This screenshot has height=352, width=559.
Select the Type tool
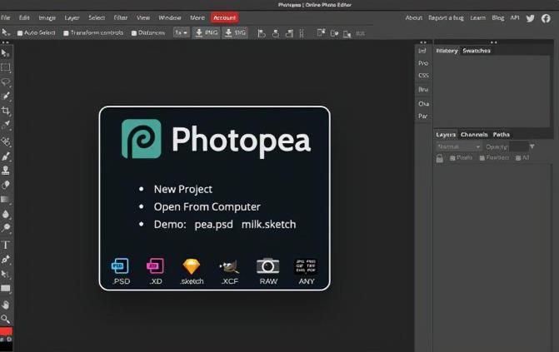click(5, 245)
